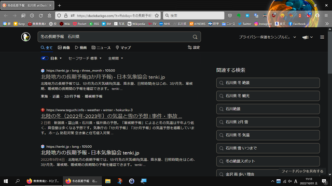The height and width of the screenshot is (186, 332).
Task: Open the Firefox application hamburger menu
Action: [x=326, y=16]
